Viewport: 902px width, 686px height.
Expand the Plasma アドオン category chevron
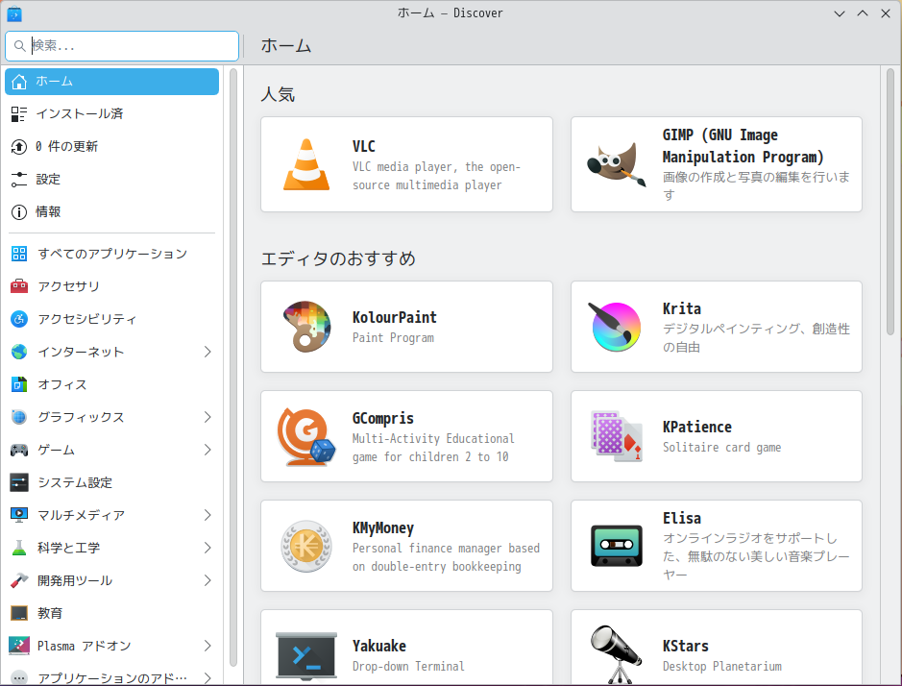click(207, 647)
